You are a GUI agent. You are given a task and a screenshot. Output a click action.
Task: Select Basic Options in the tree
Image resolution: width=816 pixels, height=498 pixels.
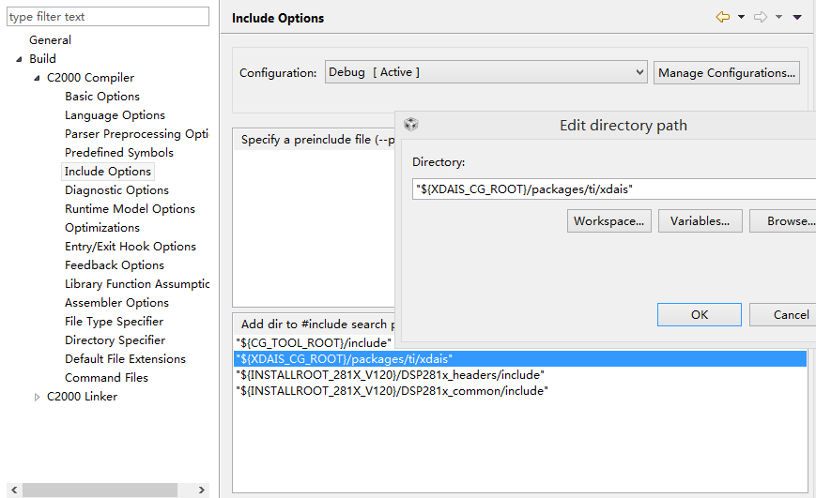point(101,97)
